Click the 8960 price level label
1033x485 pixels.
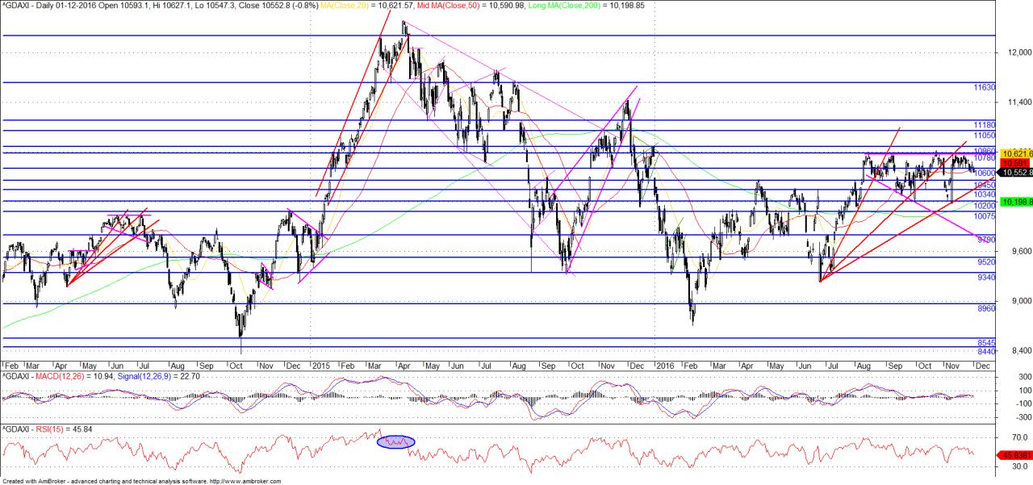click(x=986, y=308)
